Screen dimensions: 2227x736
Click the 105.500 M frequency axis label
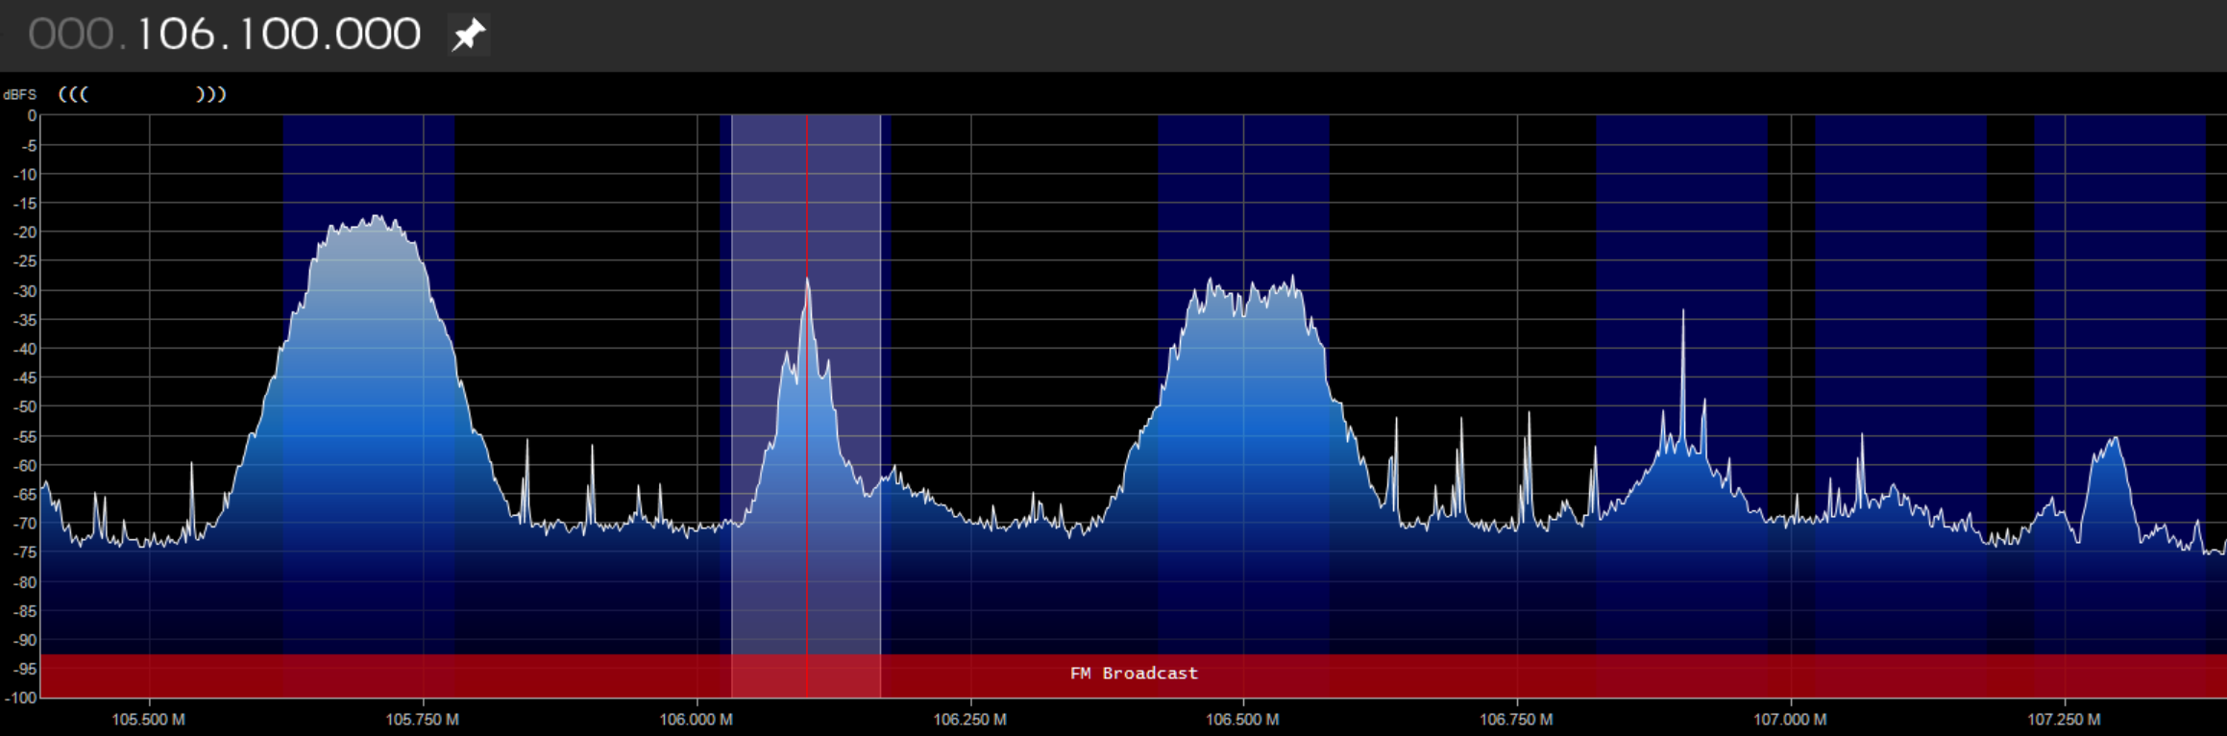click(x=149, y=720)
